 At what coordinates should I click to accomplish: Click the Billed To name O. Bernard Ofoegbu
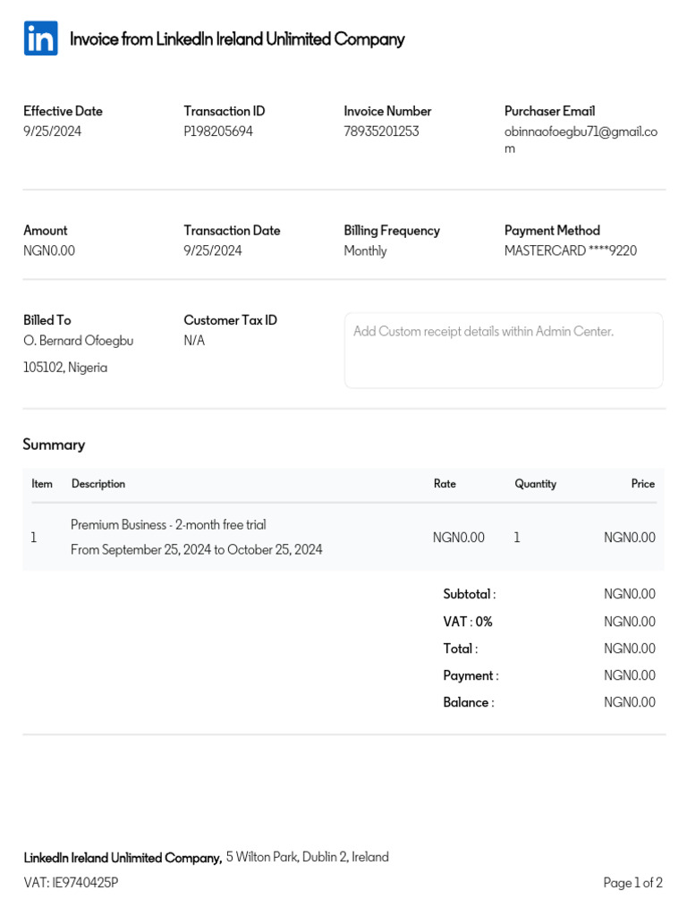coord(78,341)
